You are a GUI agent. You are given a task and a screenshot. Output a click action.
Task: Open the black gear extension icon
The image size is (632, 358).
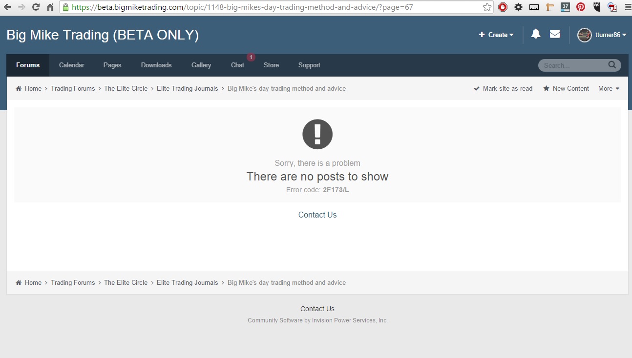(518, 7)
